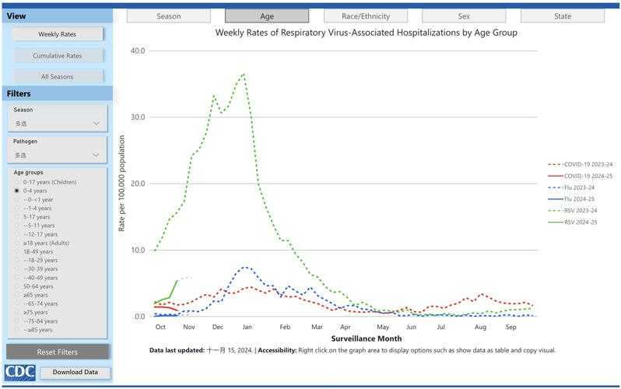Open the Season filter dropdown
This screenshot has height=389, width=621.
click(x=58, y=123)
